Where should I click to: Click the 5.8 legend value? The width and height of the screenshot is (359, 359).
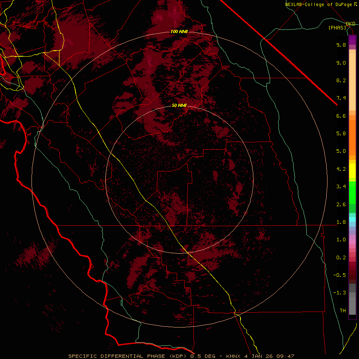point(341,134)
